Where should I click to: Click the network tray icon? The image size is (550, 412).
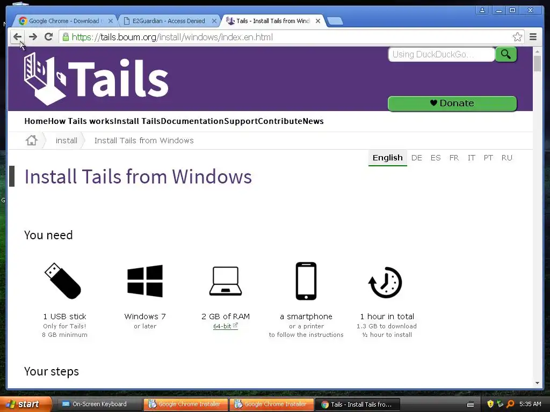click(500, 404)
